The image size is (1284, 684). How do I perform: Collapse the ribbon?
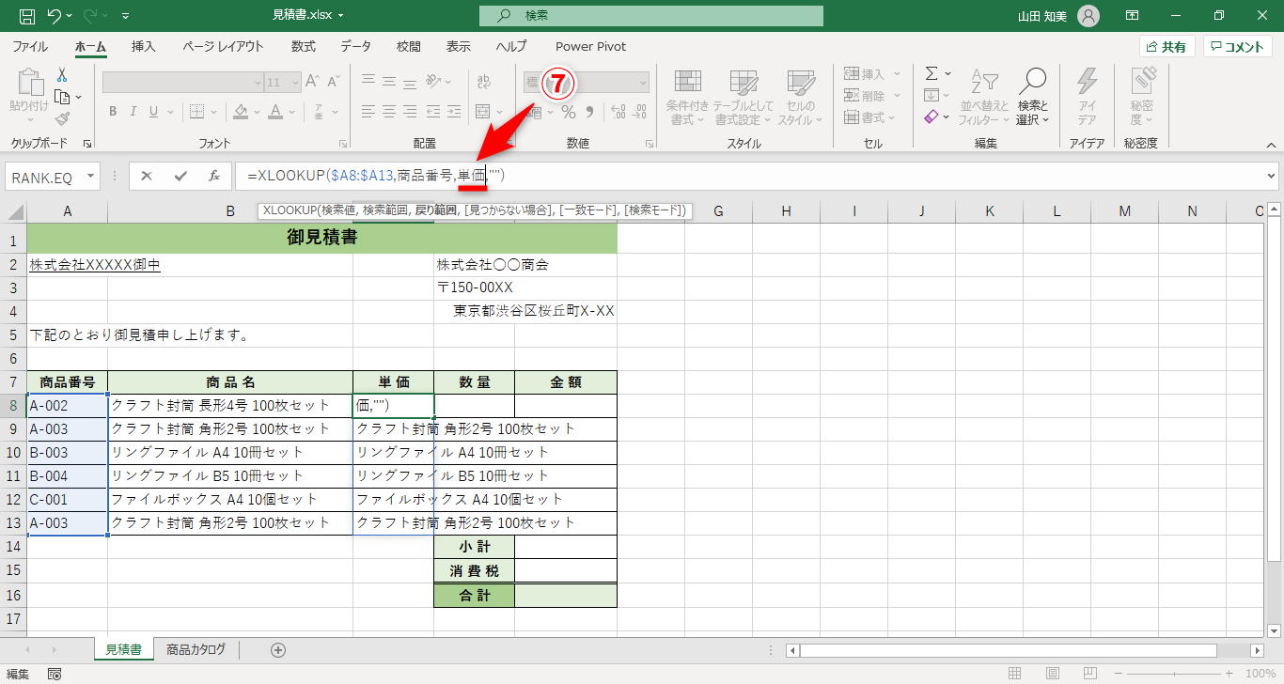tap(1271, 145)
